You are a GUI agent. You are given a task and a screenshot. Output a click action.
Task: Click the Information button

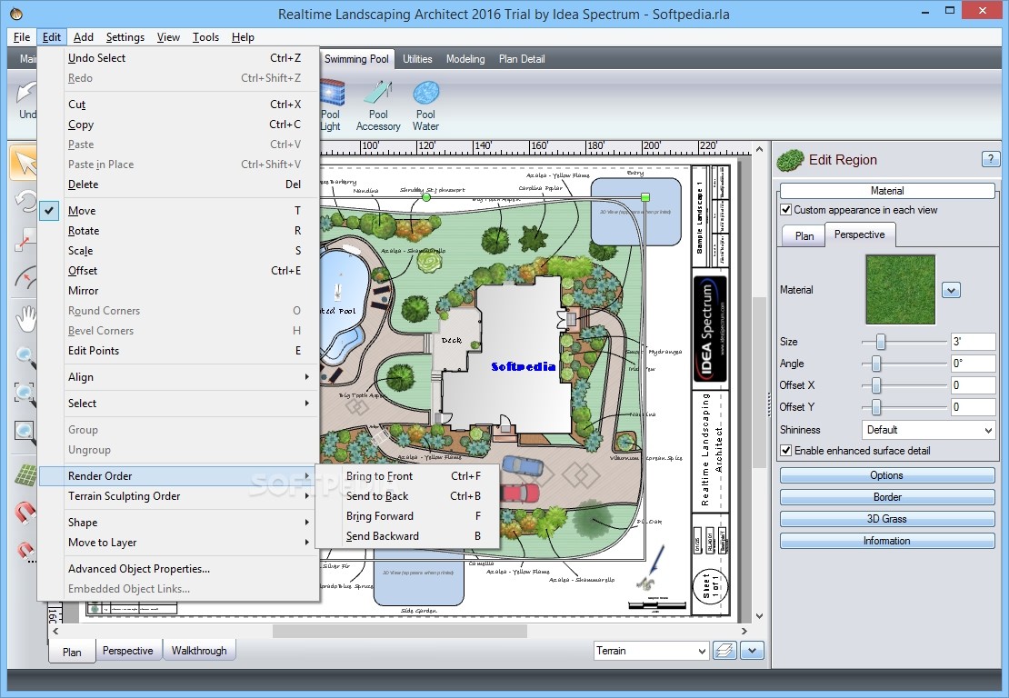pyautogui.click(x=886, y=541)
